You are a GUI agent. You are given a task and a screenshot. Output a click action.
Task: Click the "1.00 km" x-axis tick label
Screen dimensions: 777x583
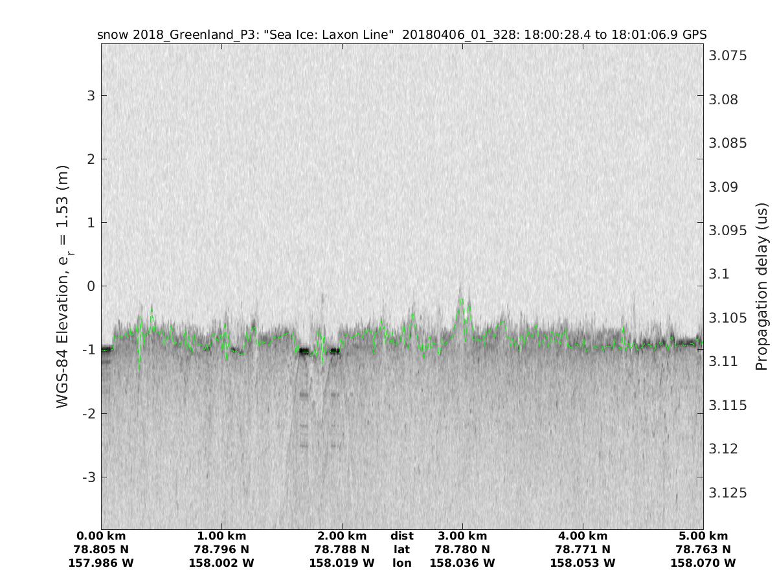coord(221,536)
